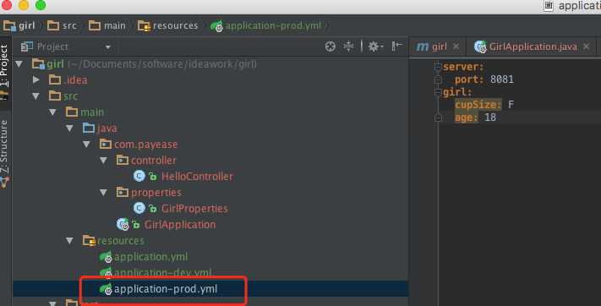Collapse the java source folder
The image size is (601, 306).
click(x=70, y=128)
